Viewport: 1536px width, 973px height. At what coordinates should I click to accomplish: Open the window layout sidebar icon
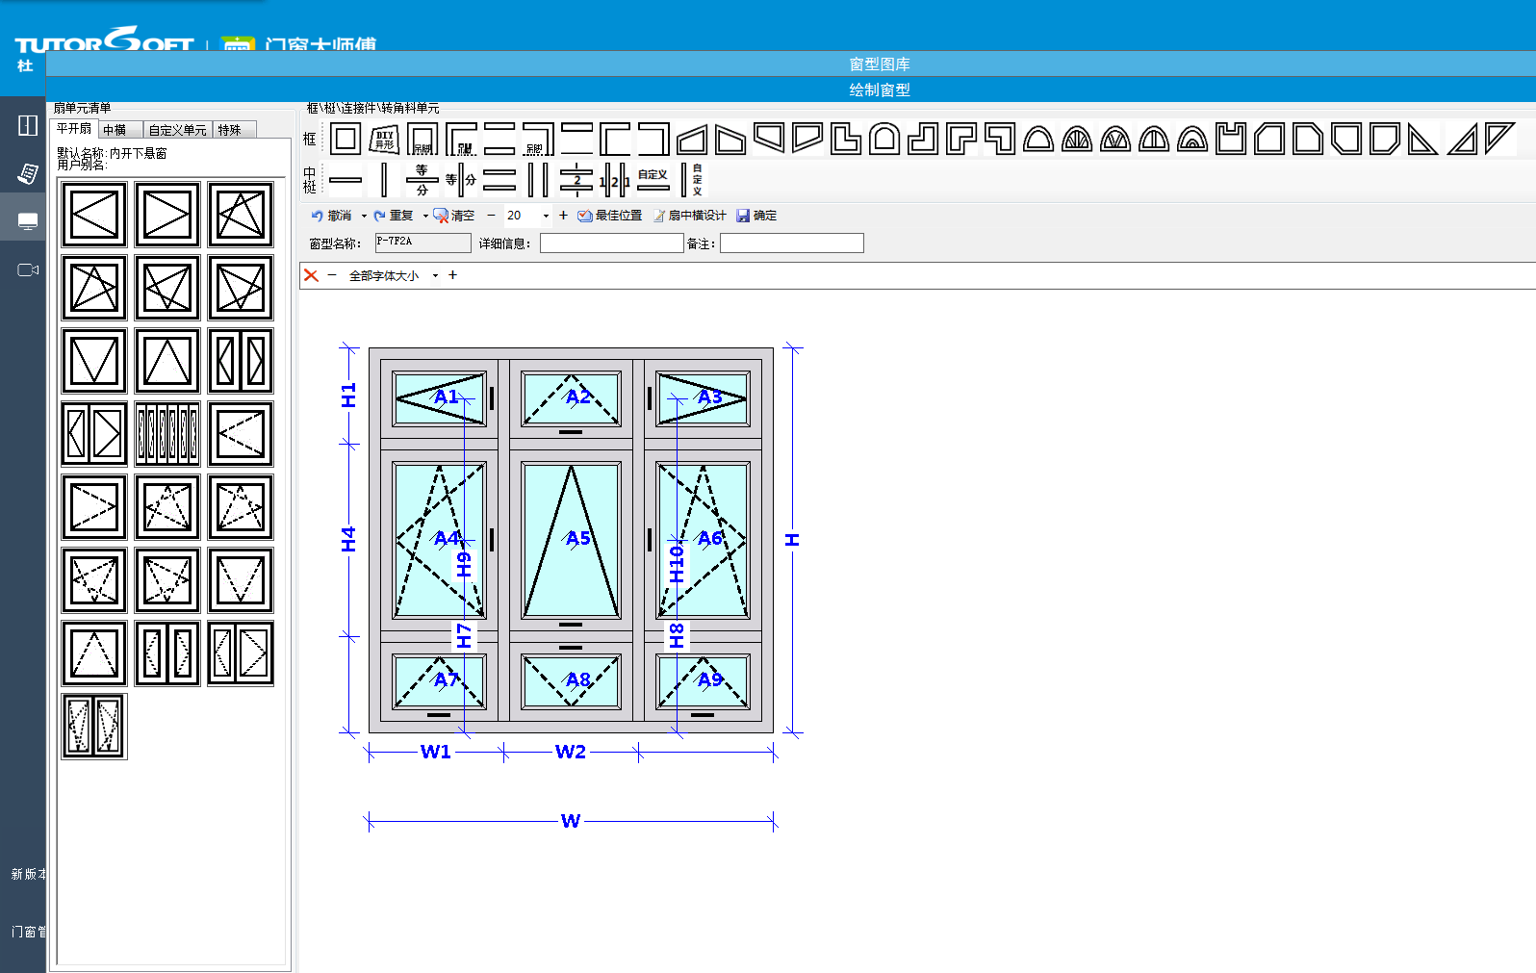tap(28, 125)
